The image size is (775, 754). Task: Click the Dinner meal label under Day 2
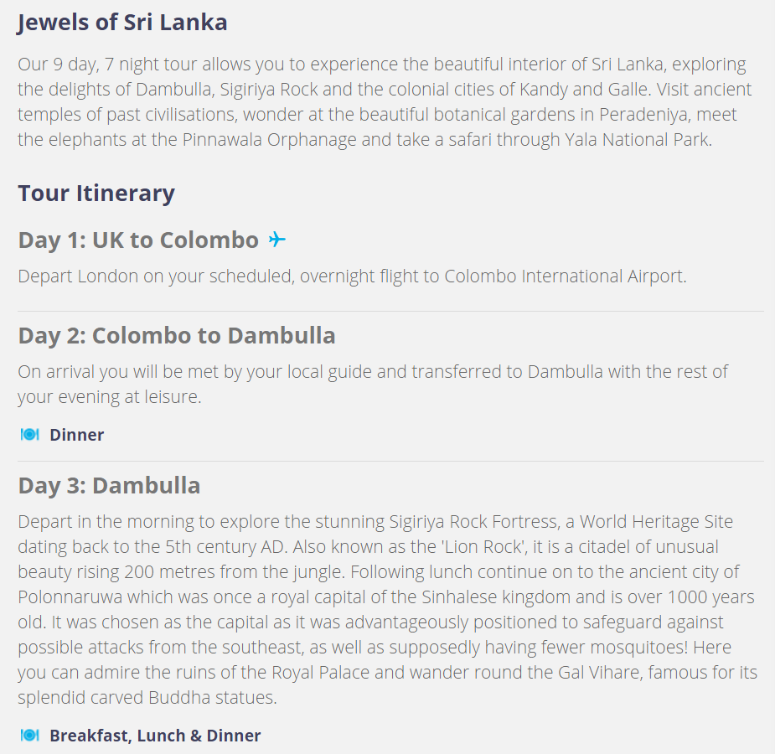(x=76, y=435)
